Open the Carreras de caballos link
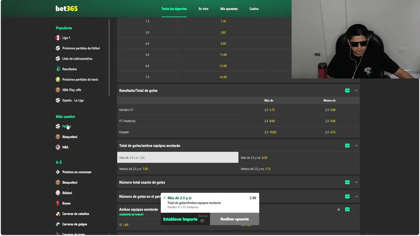Viewport: 420px width, 236px height. tap(76, 214)
